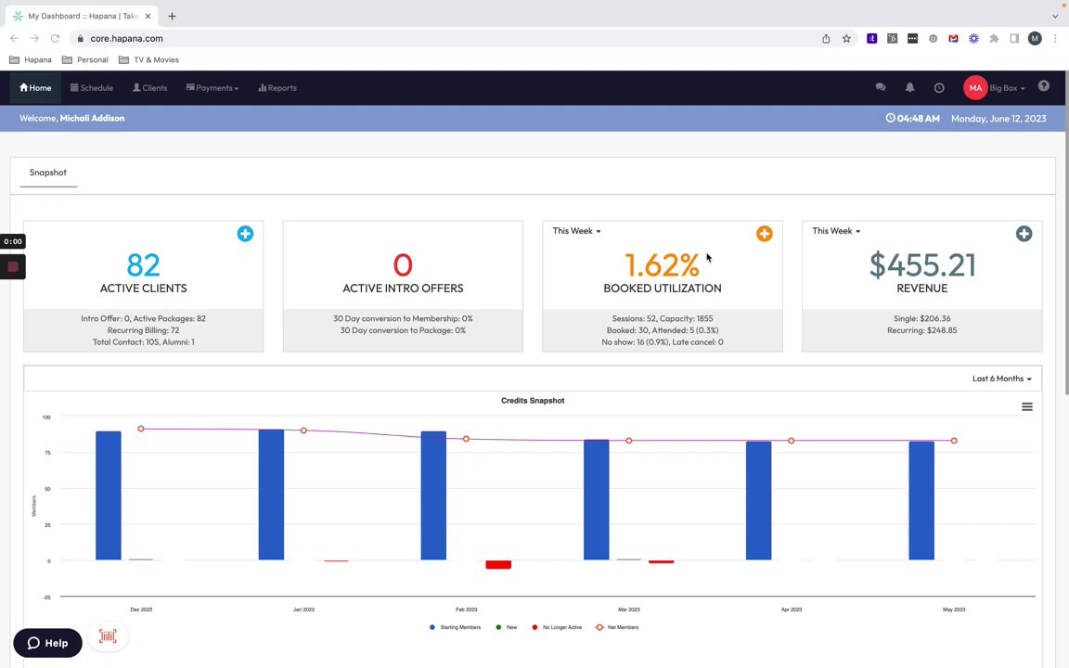The width and height of the screenshot is (1069, 668).
Task: Toggle the Net Members legend series
Action: tap(617, 627)
